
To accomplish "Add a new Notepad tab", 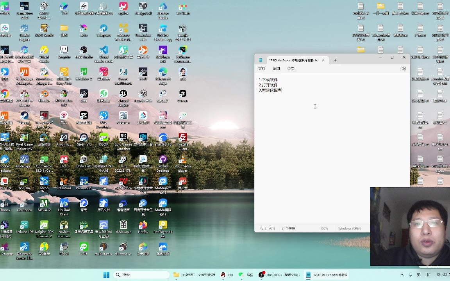I will pos(335,60).
